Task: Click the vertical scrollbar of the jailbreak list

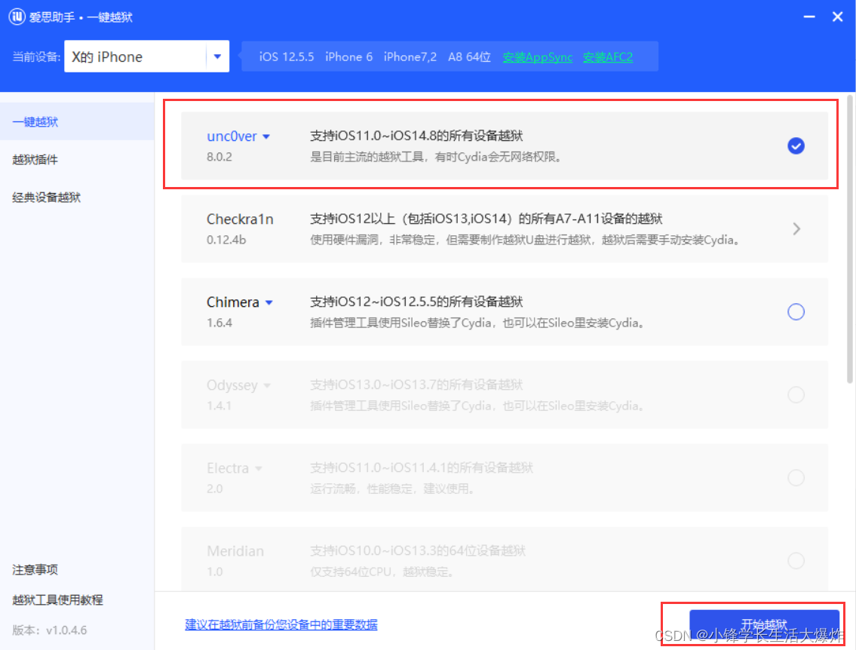Action: [x=850, y=239]
